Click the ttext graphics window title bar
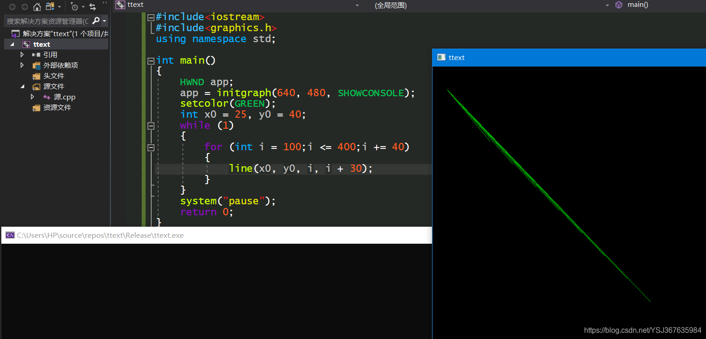706x339 pixels. pyautogui.click(x=569, y=57)
